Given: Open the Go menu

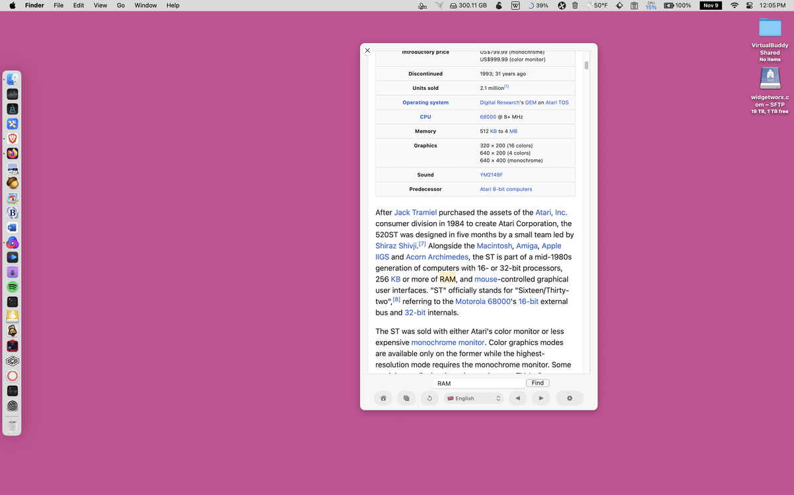Looking at the screenshot, I should tap(120, 5).
